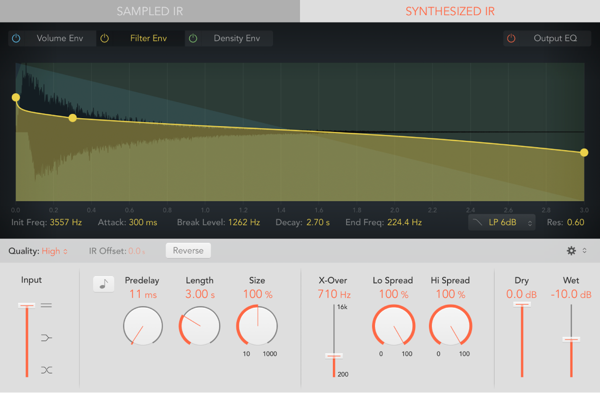Click the Hi Spread knob
600x393 pixels.
tap(450, 326)
